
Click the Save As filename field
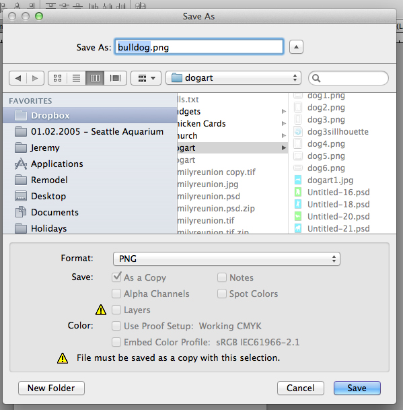[199, 47]
